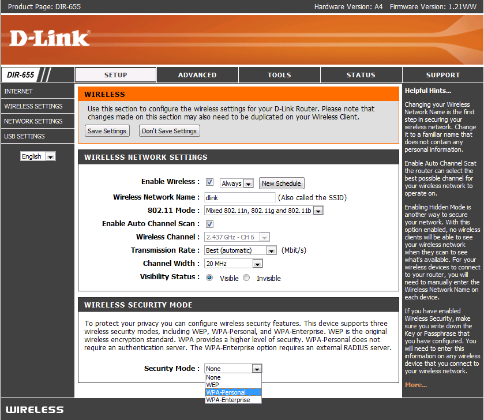Image resolution: width=484 pixels, height=420 pixels.
Task: Open the Always schedule dropdown
Action: [x=237, y=183]
